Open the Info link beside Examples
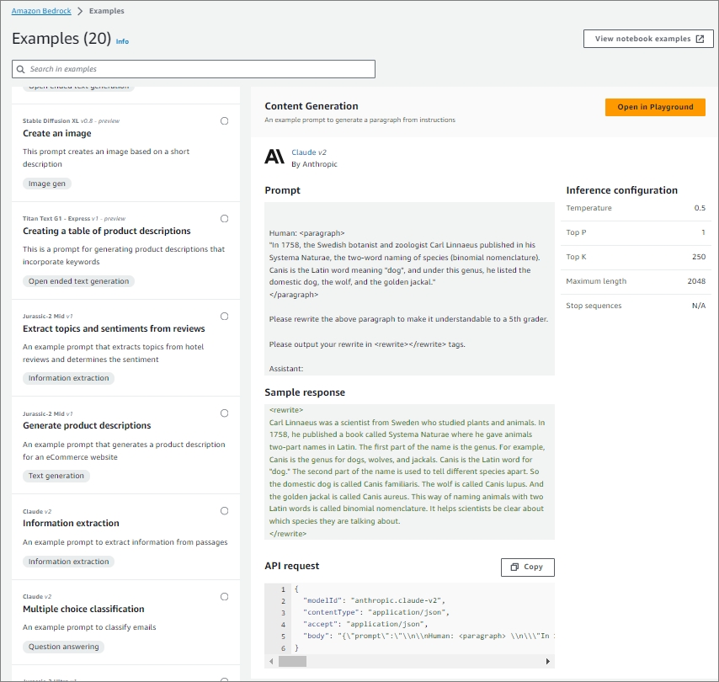Viewport: 719px width, 682px height. 122,41
